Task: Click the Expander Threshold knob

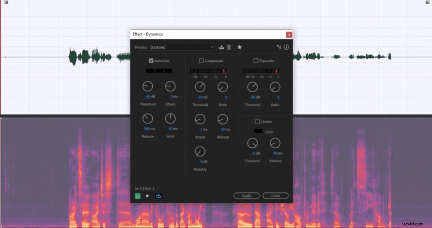Action: click(252, 87)
